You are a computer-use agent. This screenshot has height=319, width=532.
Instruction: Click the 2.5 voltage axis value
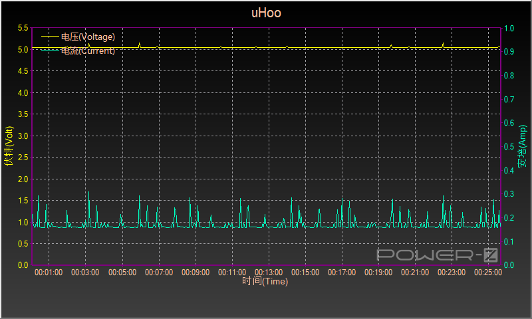pos(23,158)
